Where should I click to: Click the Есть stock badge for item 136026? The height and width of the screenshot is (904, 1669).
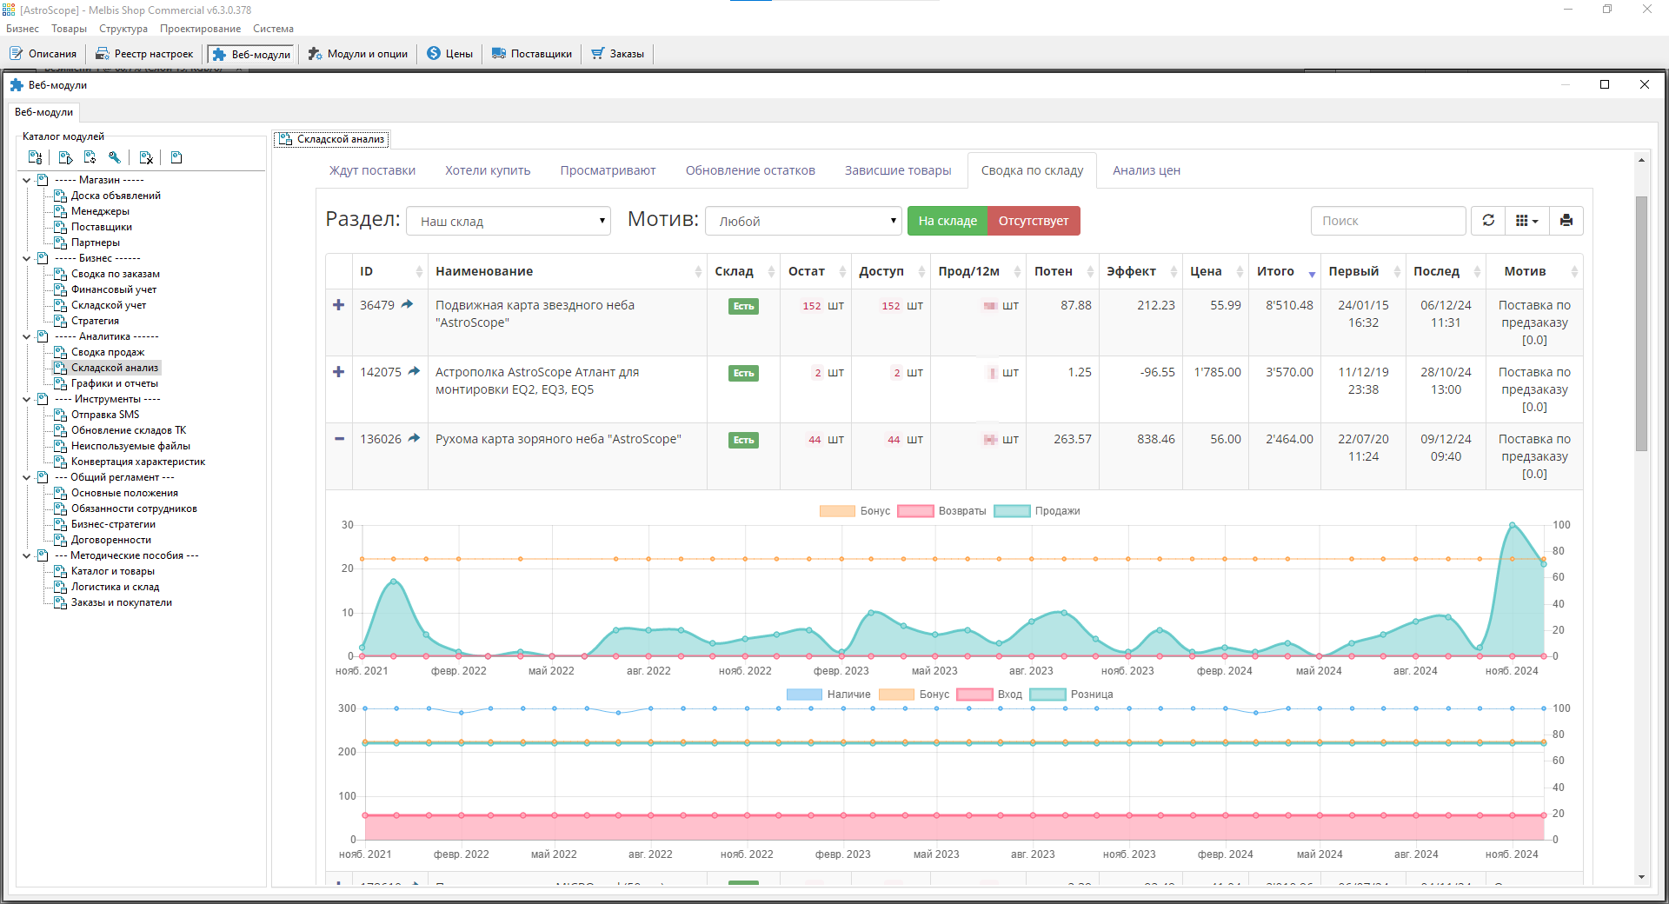(x=743, y=440)
